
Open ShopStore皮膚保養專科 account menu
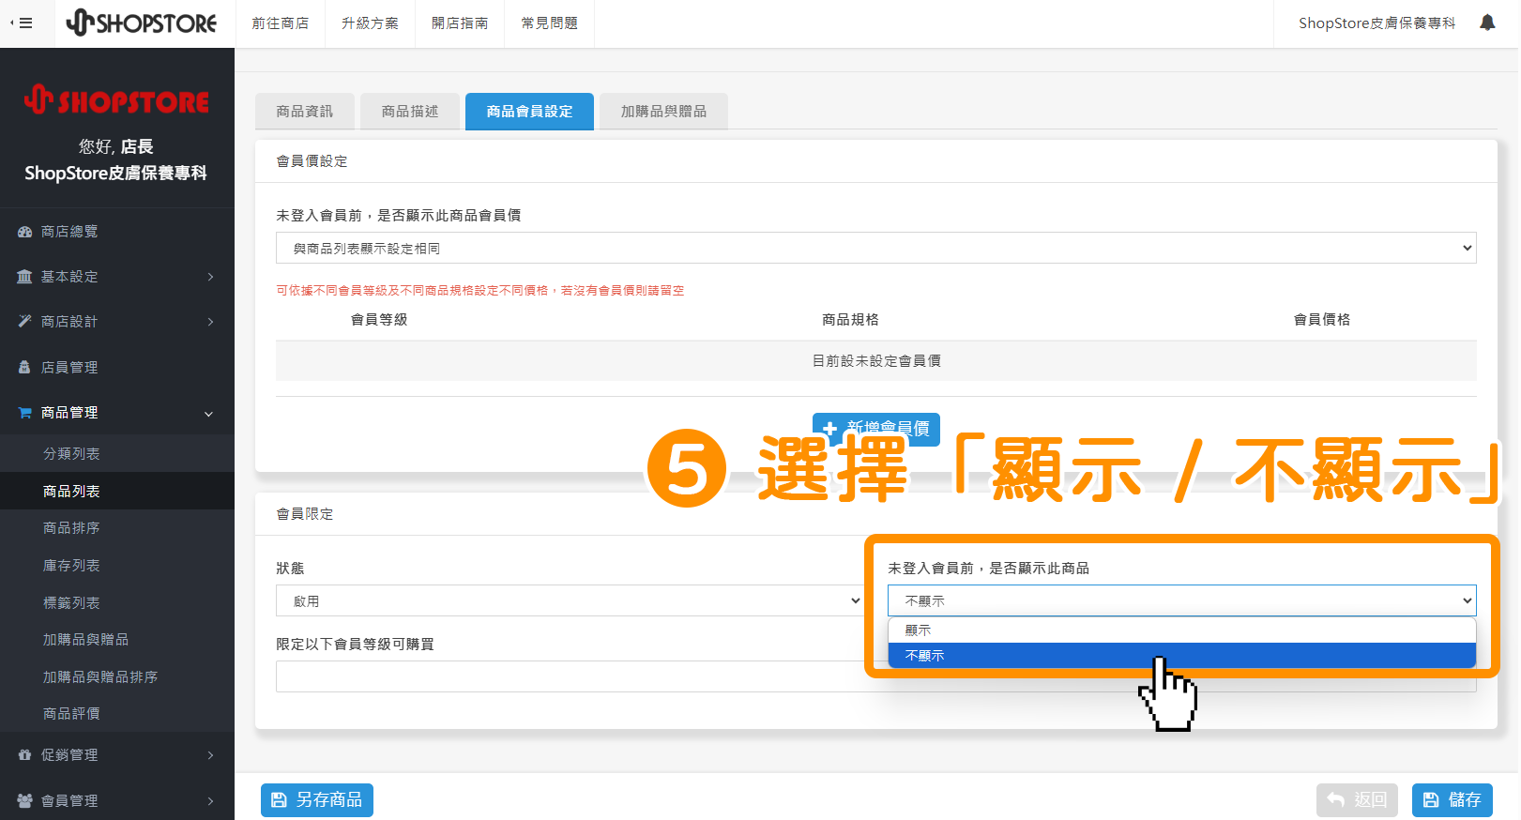click(x=1377, y=23)
